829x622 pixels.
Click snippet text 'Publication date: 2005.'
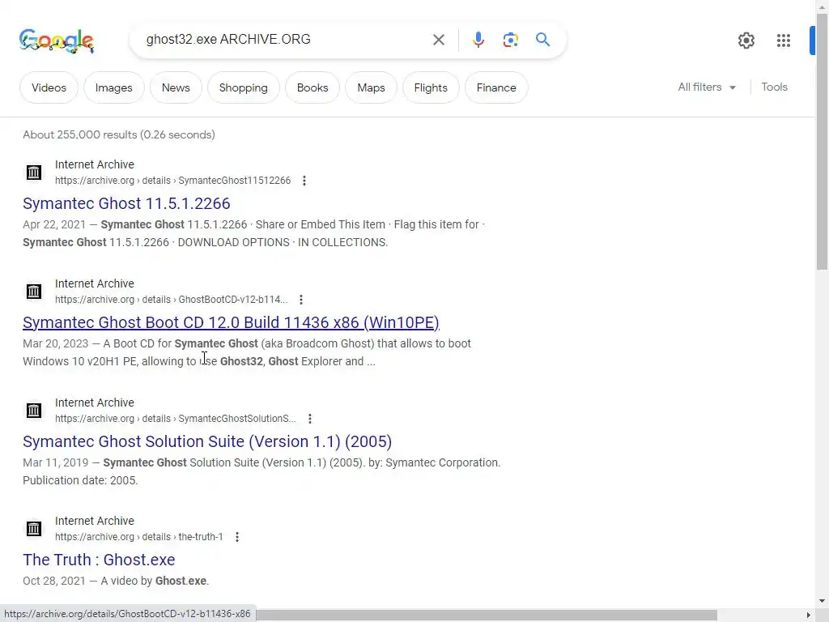[x=80, y=480]
